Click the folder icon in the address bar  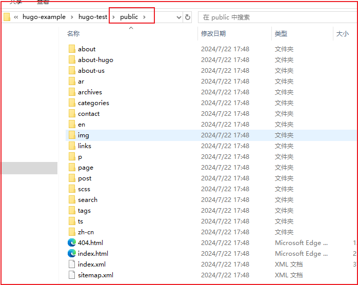[x=7, y=17]
